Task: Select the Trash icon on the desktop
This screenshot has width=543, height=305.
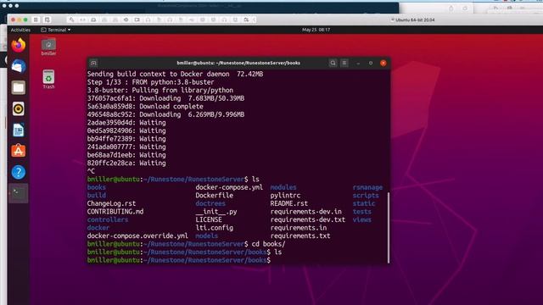Action: coord(48,79)
